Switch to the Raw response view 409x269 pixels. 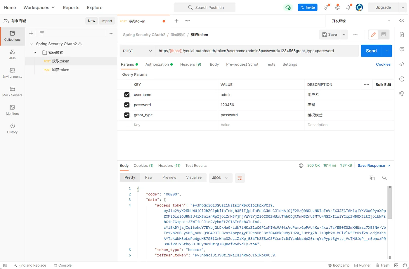(x=149, y=178)
